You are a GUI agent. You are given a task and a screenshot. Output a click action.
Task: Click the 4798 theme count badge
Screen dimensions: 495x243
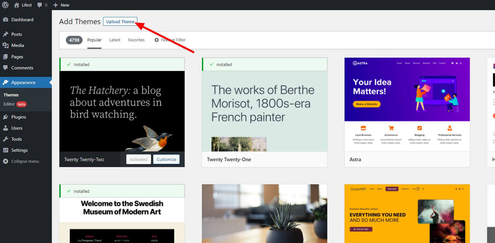pyautogui.click(x=74, y=40)
